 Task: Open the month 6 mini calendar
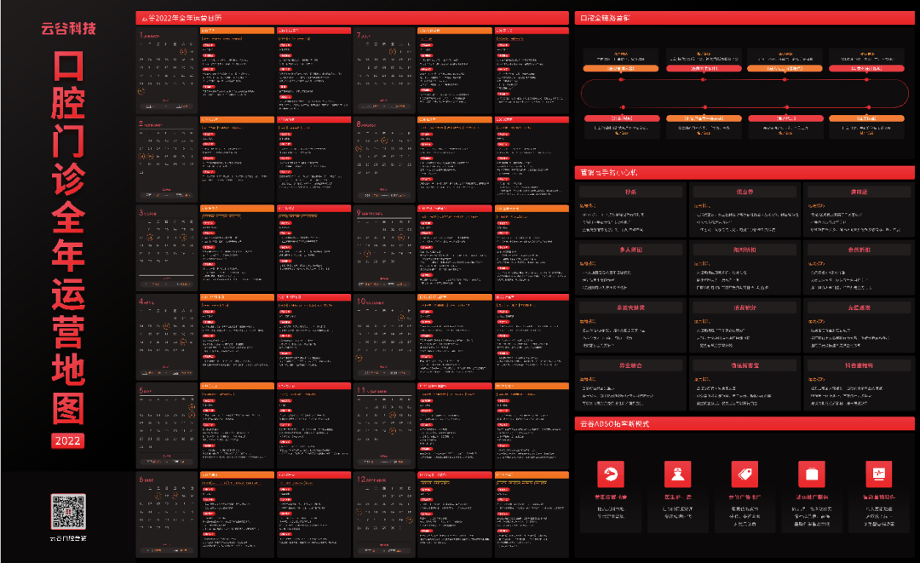click(167, 514)
